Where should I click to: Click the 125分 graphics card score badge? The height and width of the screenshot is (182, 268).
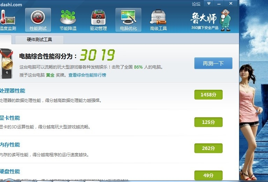point(208,122)
